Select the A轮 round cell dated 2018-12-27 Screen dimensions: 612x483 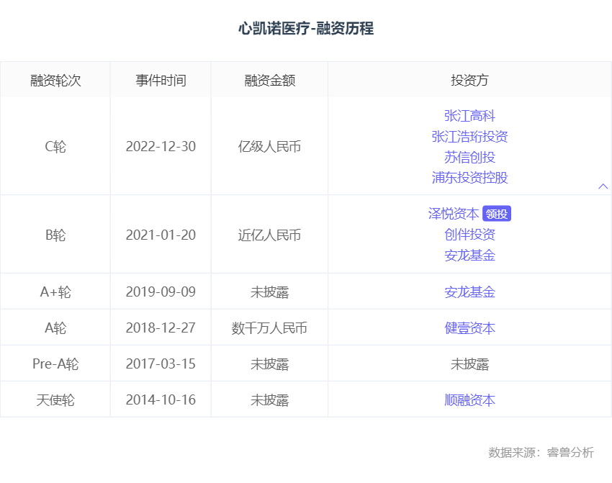coord(55,328)
